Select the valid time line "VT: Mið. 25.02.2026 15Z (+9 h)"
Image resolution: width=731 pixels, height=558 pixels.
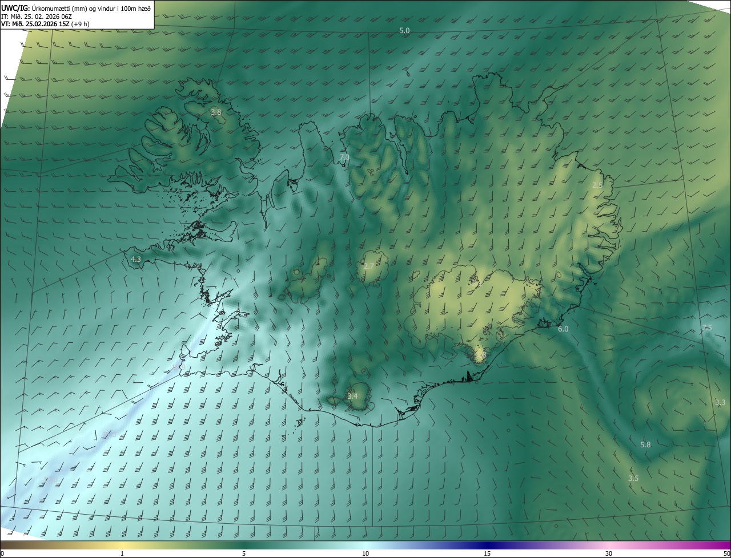click(x=45, y=24)
